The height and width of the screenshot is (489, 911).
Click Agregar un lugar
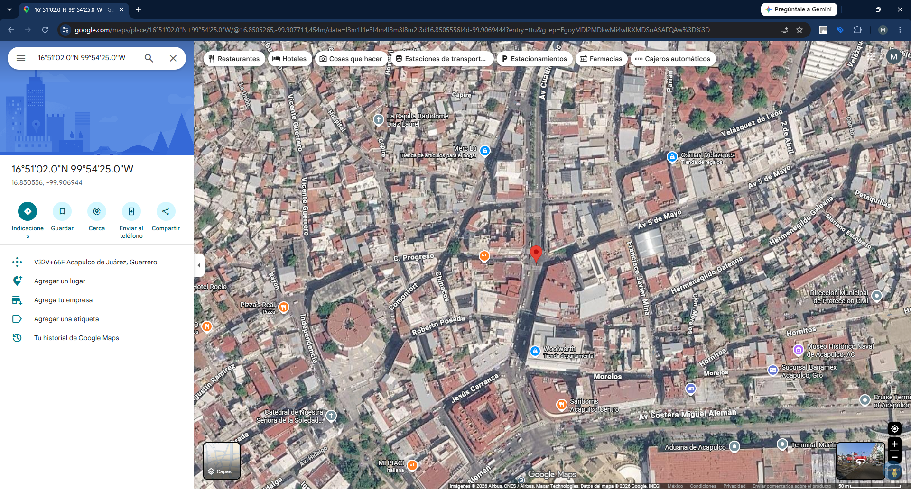[x=97, y=281]
